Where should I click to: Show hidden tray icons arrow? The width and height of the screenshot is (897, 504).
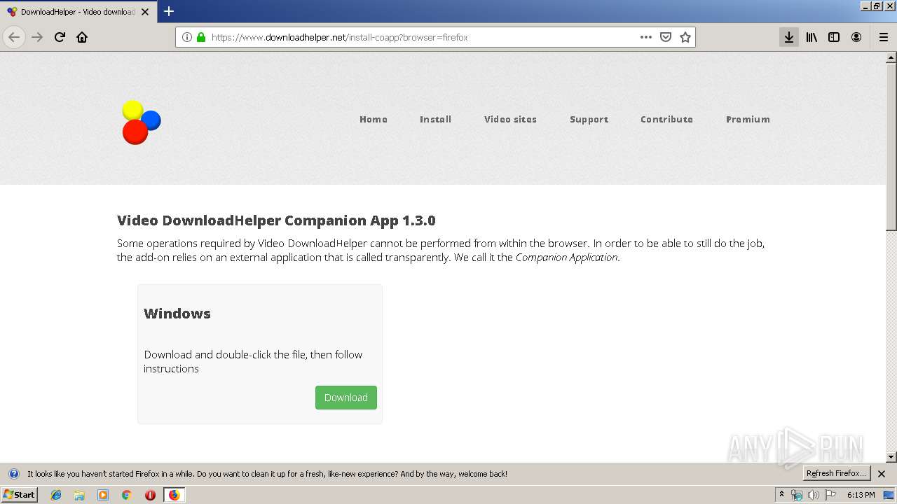[781, 495]
